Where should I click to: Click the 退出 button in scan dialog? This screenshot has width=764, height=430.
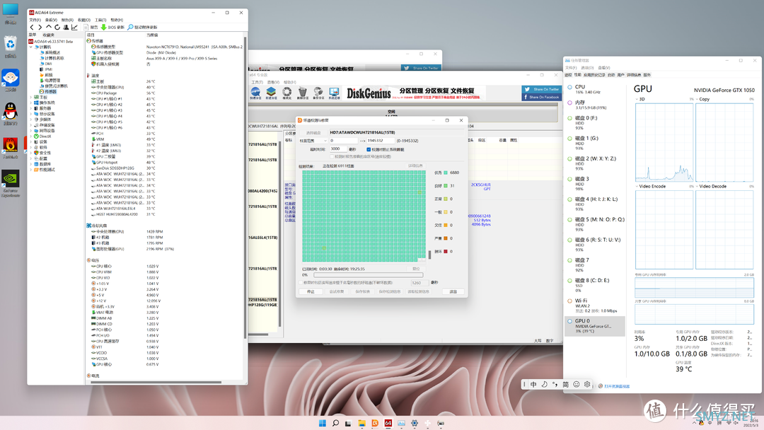[x=453, y=291]
